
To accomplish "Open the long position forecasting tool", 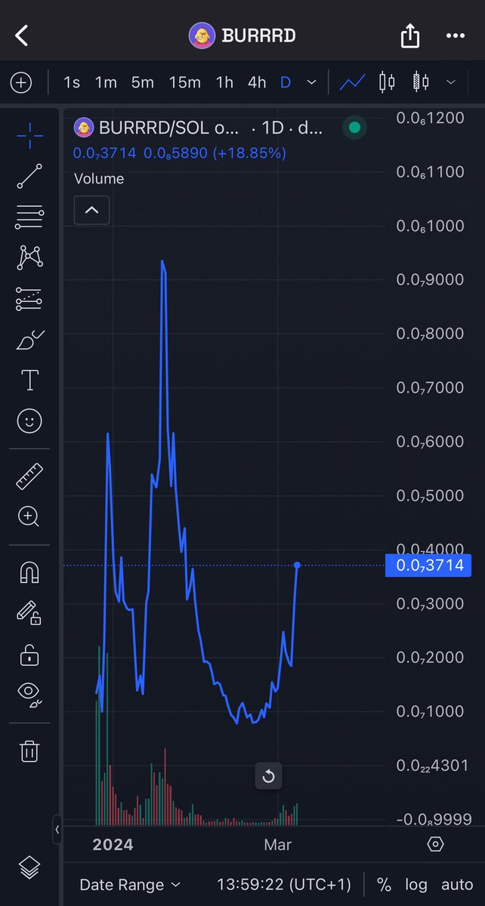I will (x=29, y=299).
